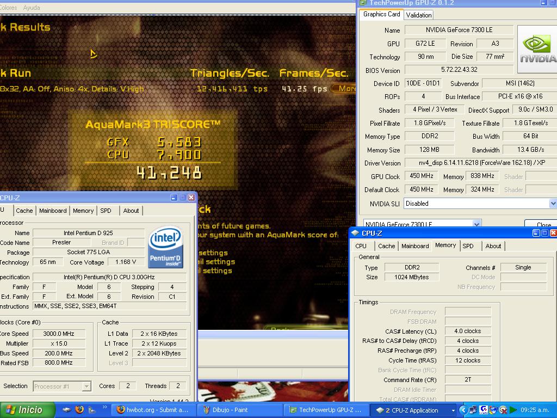Viewport: 557px width, 418px height.
Task: Click the CAS# Latency 4.0 clocks value
Action: [x=467, y=331]
